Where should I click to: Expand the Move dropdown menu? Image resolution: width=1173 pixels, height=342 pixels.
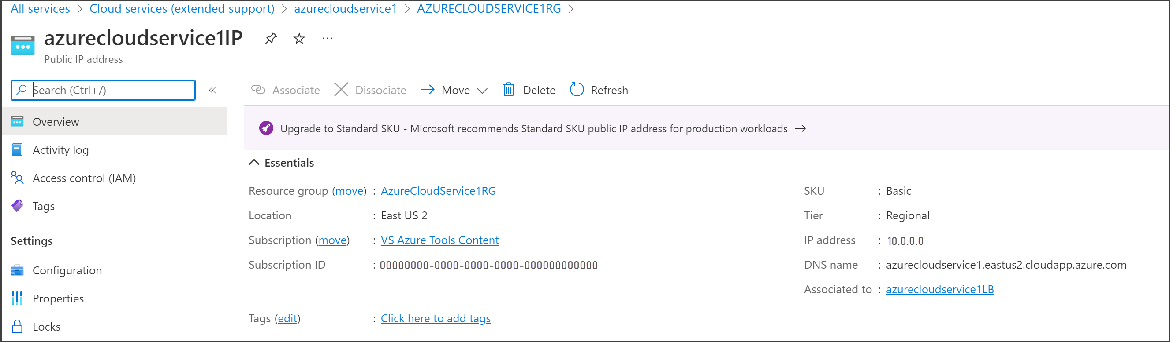coord(482,91)
